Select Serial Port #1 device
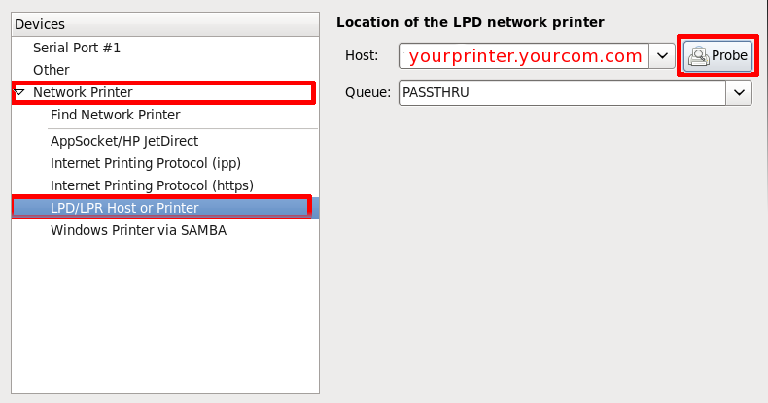 pos(77,48)
